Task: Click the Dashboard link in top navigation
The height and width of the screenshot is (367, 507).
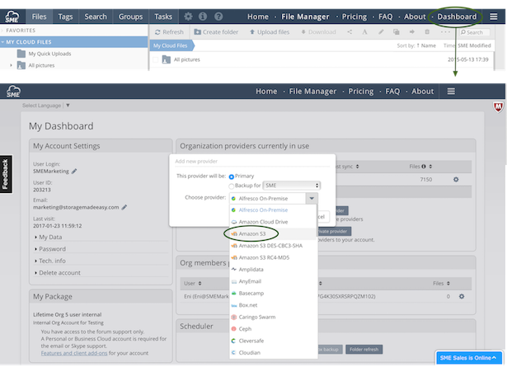Action: 457,16
